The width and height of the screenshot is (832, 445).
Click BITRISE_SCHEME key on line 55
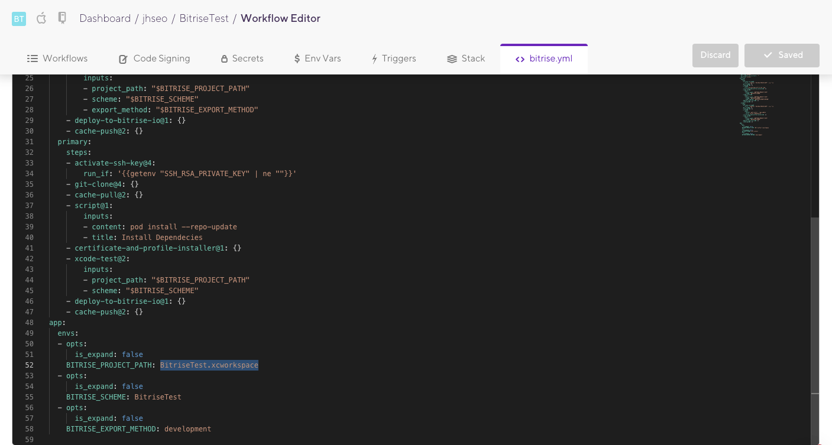pyautogui.click(x=96, y=397)
